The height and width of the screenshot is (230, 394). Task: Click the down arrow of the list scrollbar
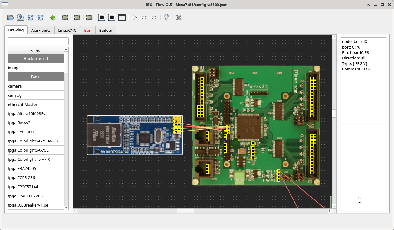(67, 207)
